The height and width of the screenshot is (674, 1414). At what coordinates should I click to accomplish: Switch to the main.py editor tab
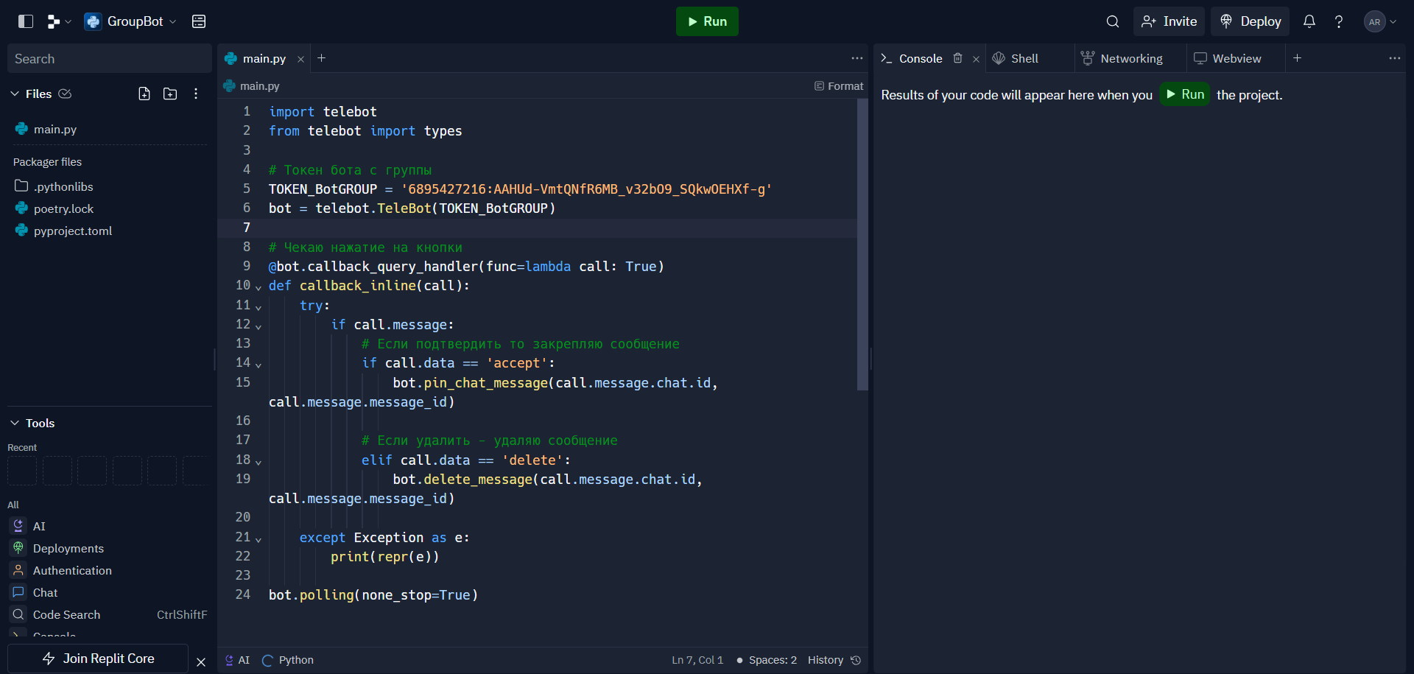point(264,59)
